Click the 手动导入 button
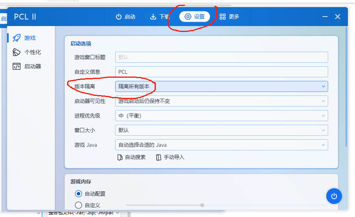Screen dimensions: 355x217 tap(170, 157)
